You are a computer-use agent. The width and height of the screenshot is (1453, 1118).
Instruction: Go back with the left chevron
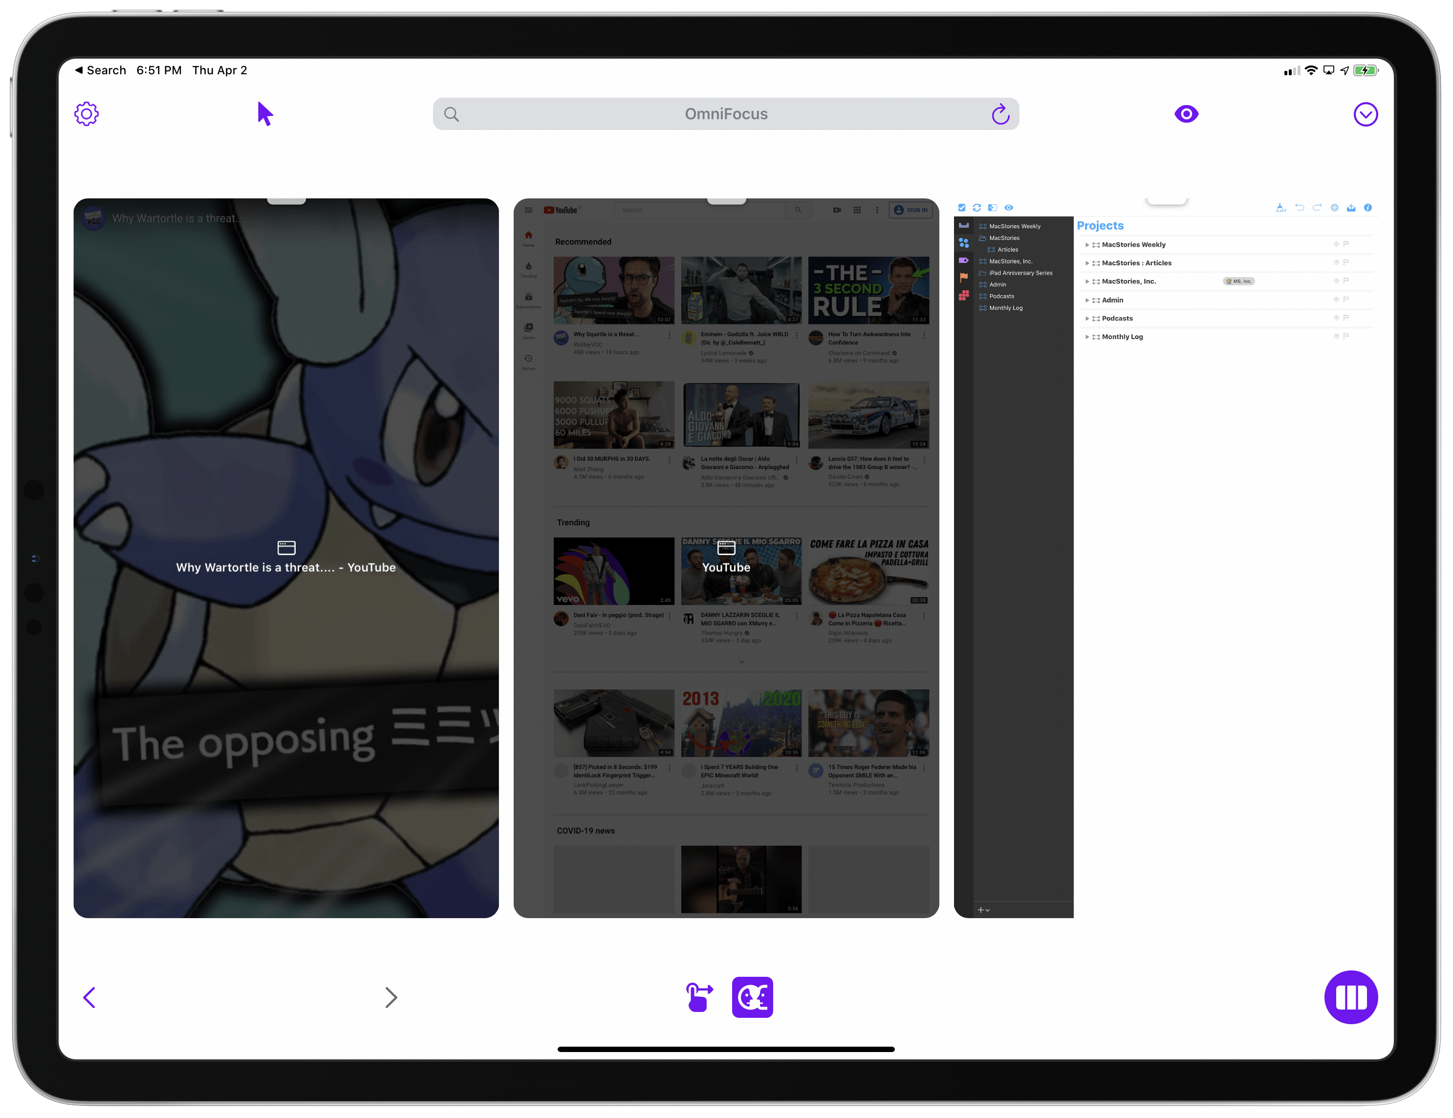[90, 997]
